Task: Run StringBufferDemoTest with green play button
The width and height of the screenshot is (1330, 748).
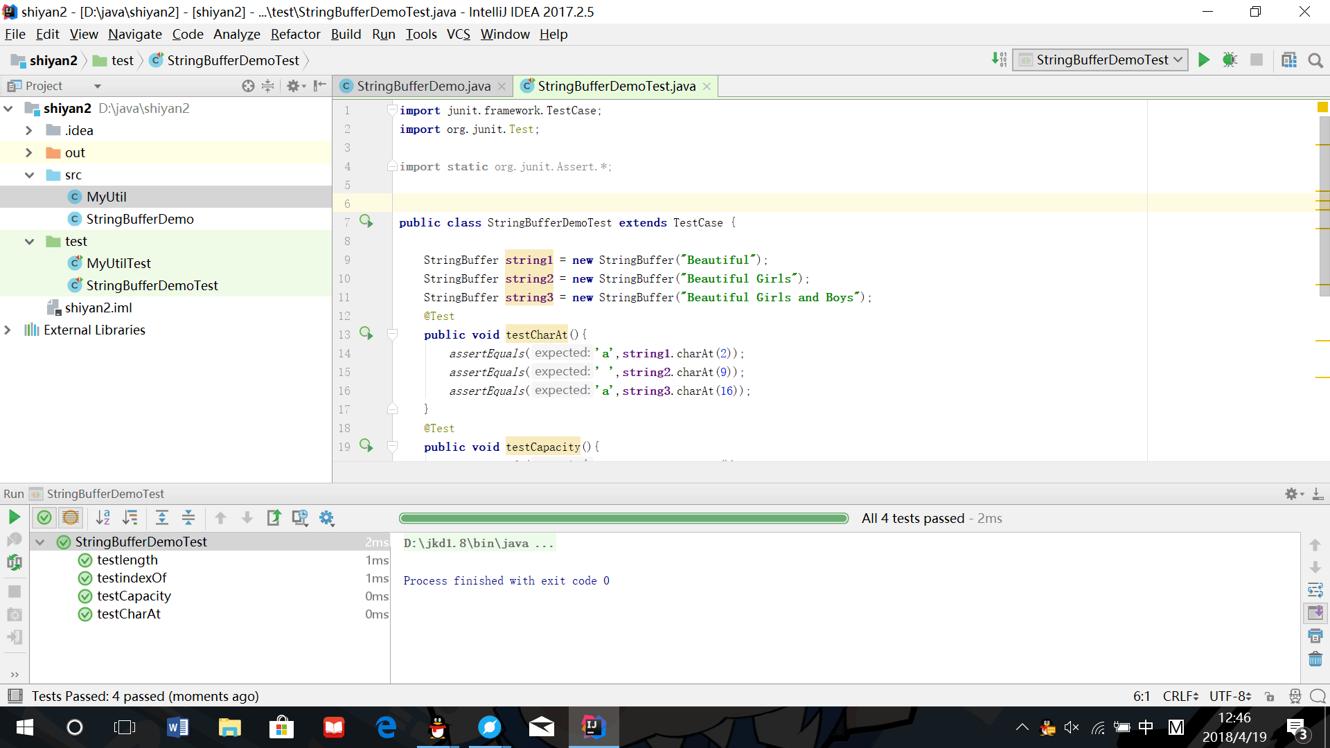Action: pos(1204,60)
